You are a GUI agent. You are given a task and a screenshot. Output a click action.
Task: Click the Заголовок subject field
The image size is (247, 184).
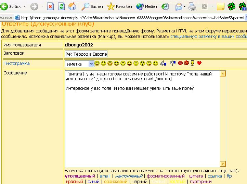pos(86,54)
